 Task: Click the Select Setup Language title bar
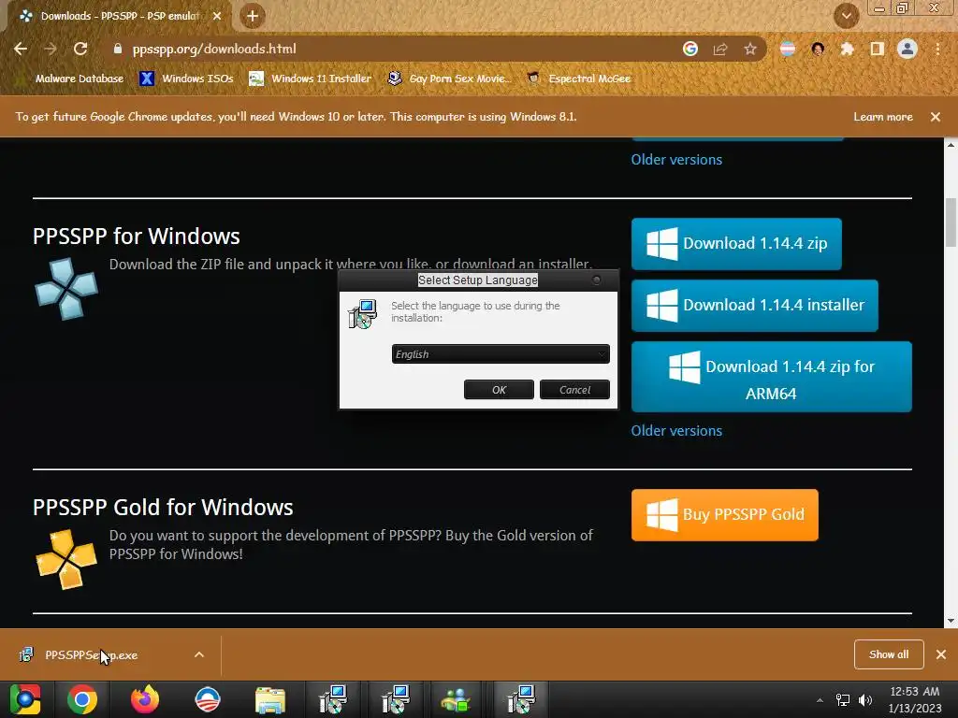tap(478, 280)
